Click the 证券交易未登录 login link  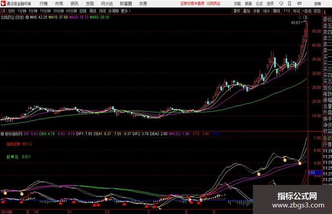pyautogui.click(x=192, y=4)
